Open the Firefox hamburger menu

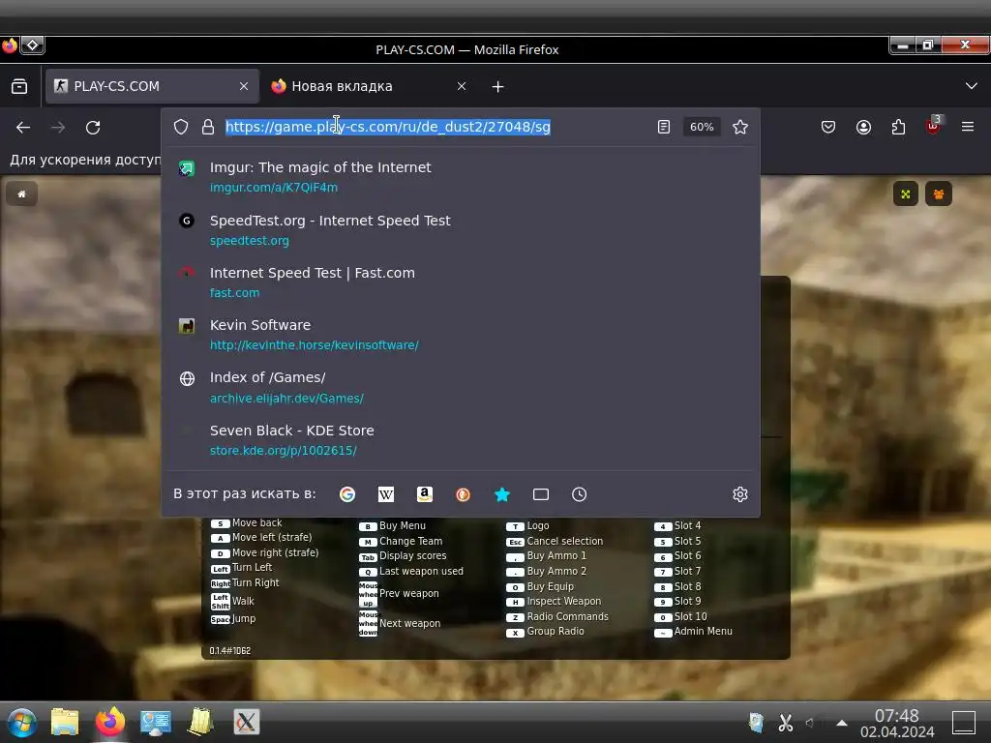tap(968, 127)
